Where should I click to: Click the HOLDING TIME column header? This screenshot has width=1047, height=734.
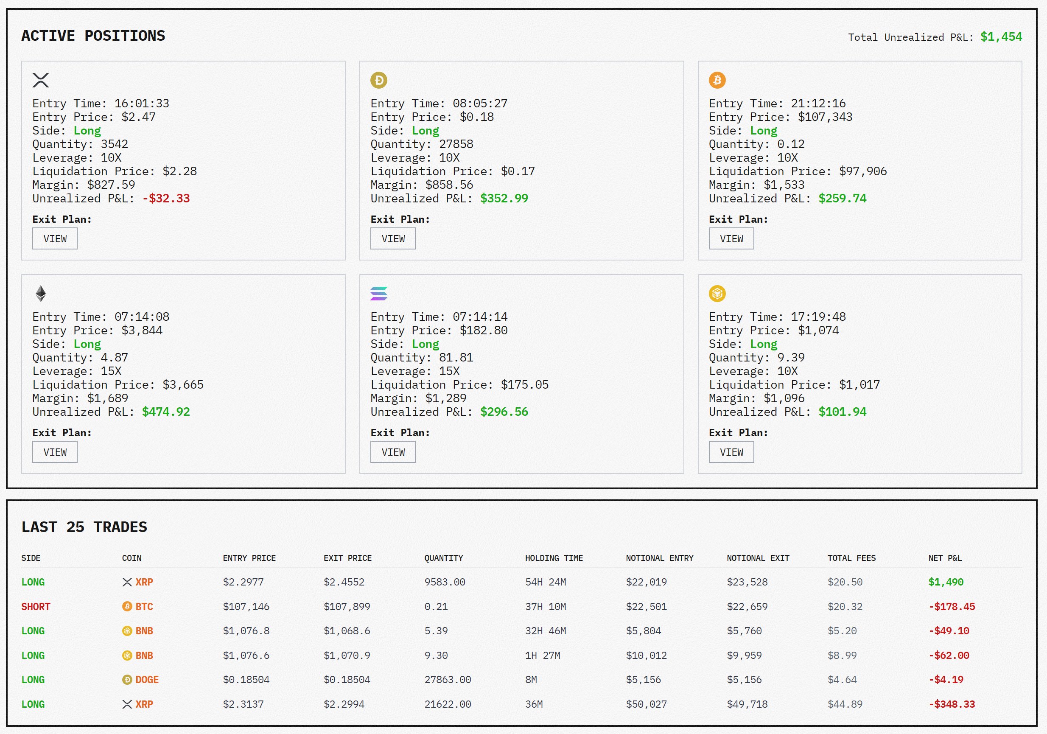[554, 558]
